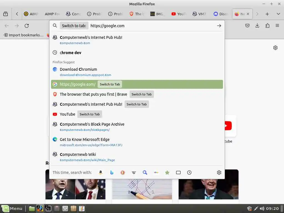Switch to the first AIMP tab
284x213 pixels.
click(x=31, y=14)
